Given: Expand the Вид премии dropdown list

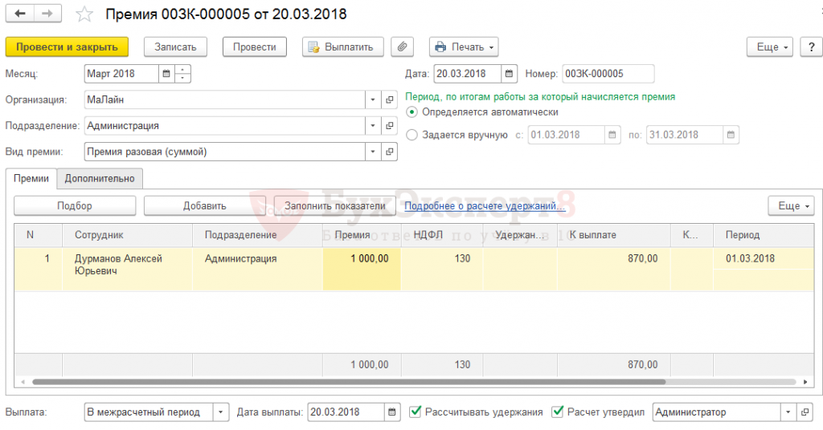Looking at the screenshot, I should pyautogui.click(x=373, y=152).
